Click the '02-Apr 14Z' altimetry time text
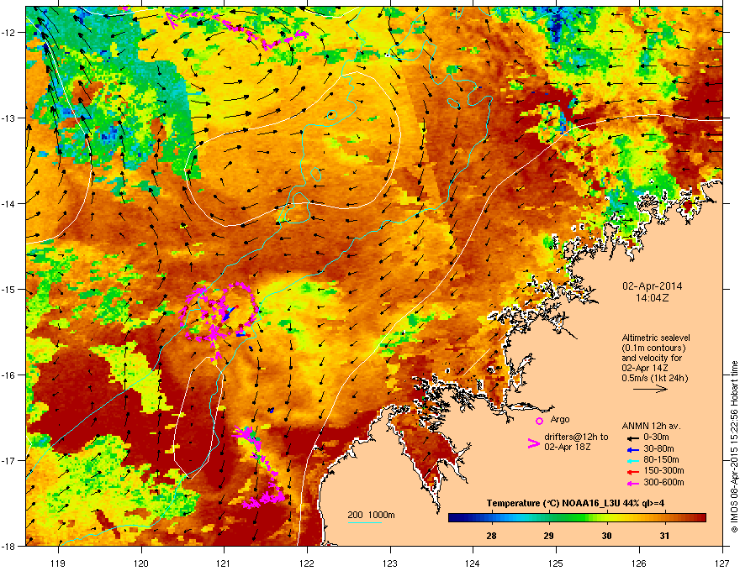The width and height of the screenshot is (740, 571). coord(644,368)
